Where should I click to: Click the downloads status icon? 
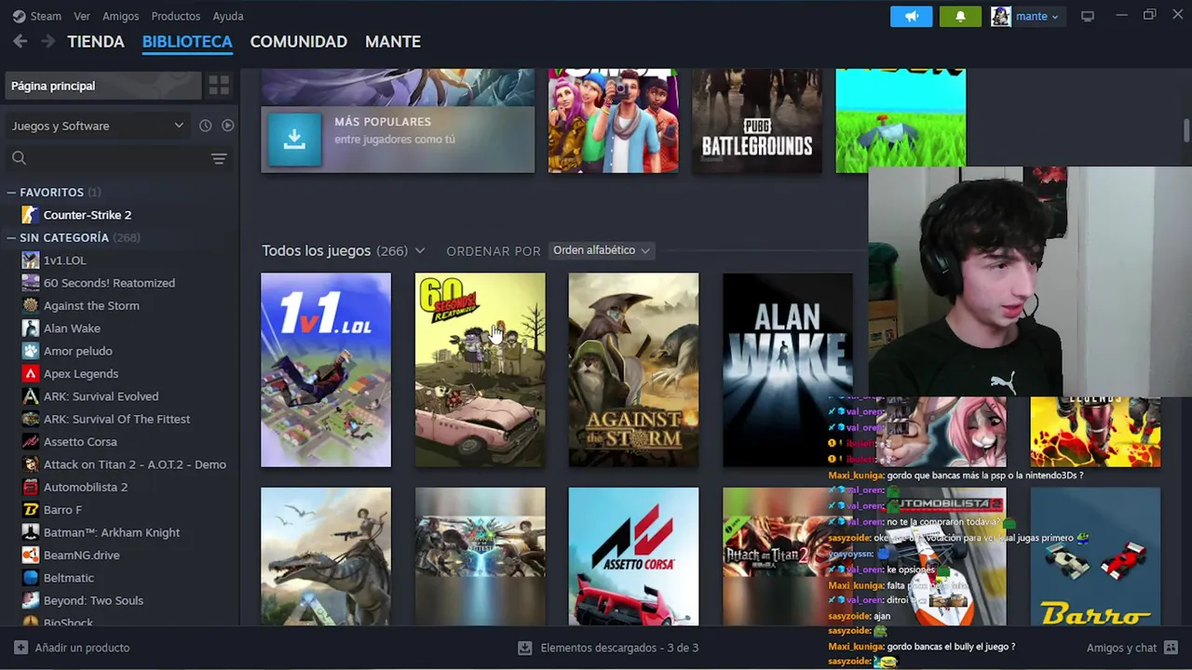pyautogui.click(x=525, y=648)
